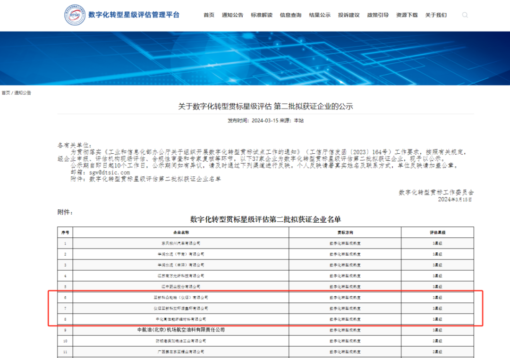Click company name 江苏南方光纤科技有限公司 in row 4

181,276
